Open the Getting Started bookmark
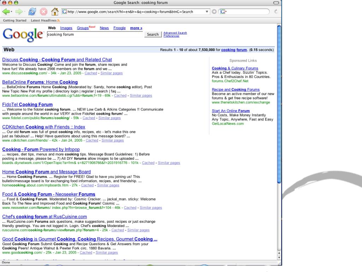This screenshot has width=362, height=272. click(x=14, y=20)
